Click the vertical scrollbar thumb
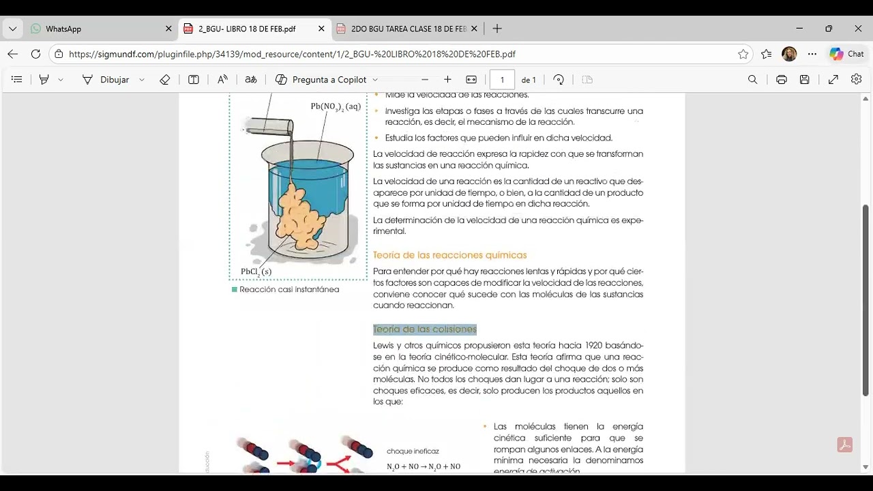 pos(865,299)
